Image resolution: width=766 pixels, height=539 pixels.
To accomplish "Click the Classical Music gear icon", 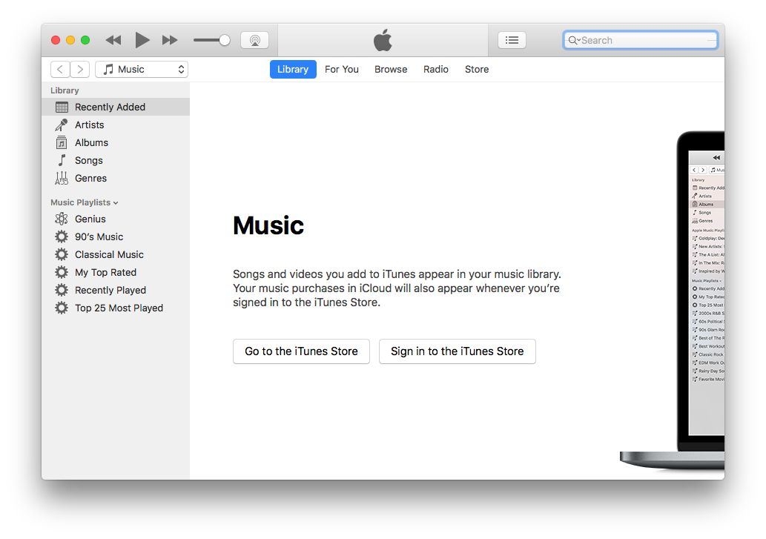I will 61,254.
